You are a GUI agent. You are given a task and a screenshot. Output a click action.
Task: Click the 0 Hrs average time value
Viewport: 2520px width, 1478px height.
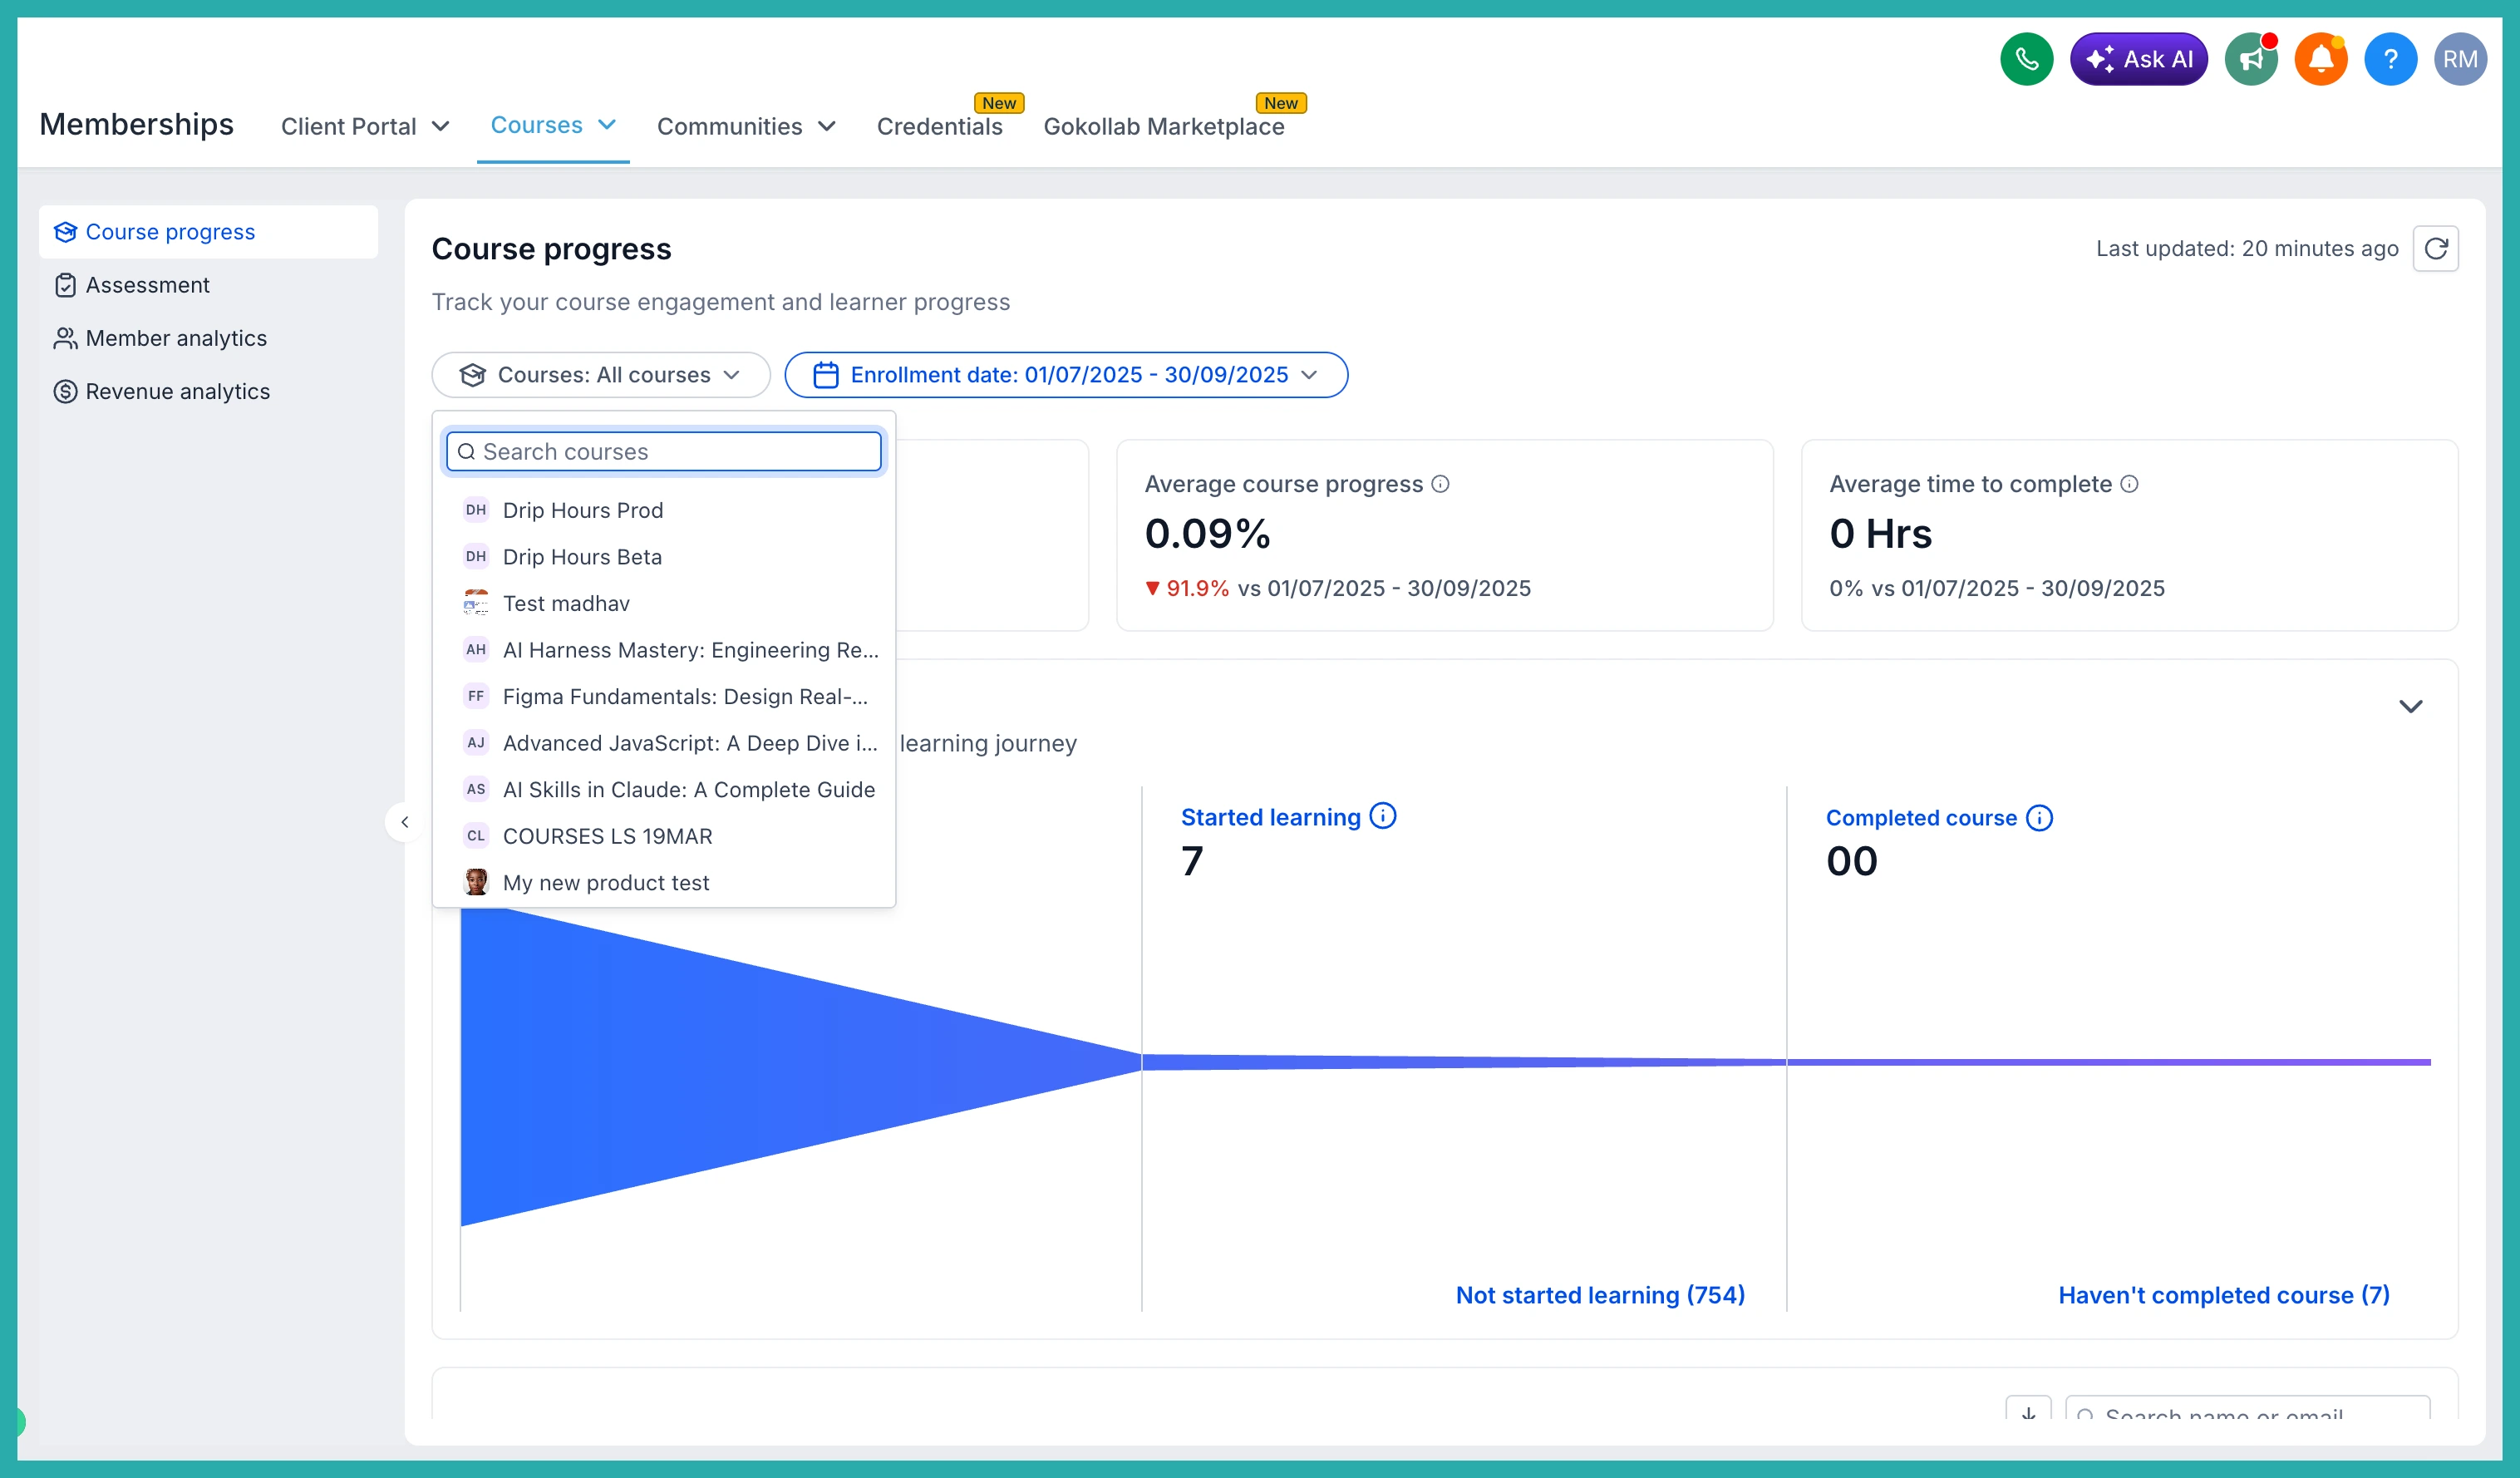coord(1880,534)
